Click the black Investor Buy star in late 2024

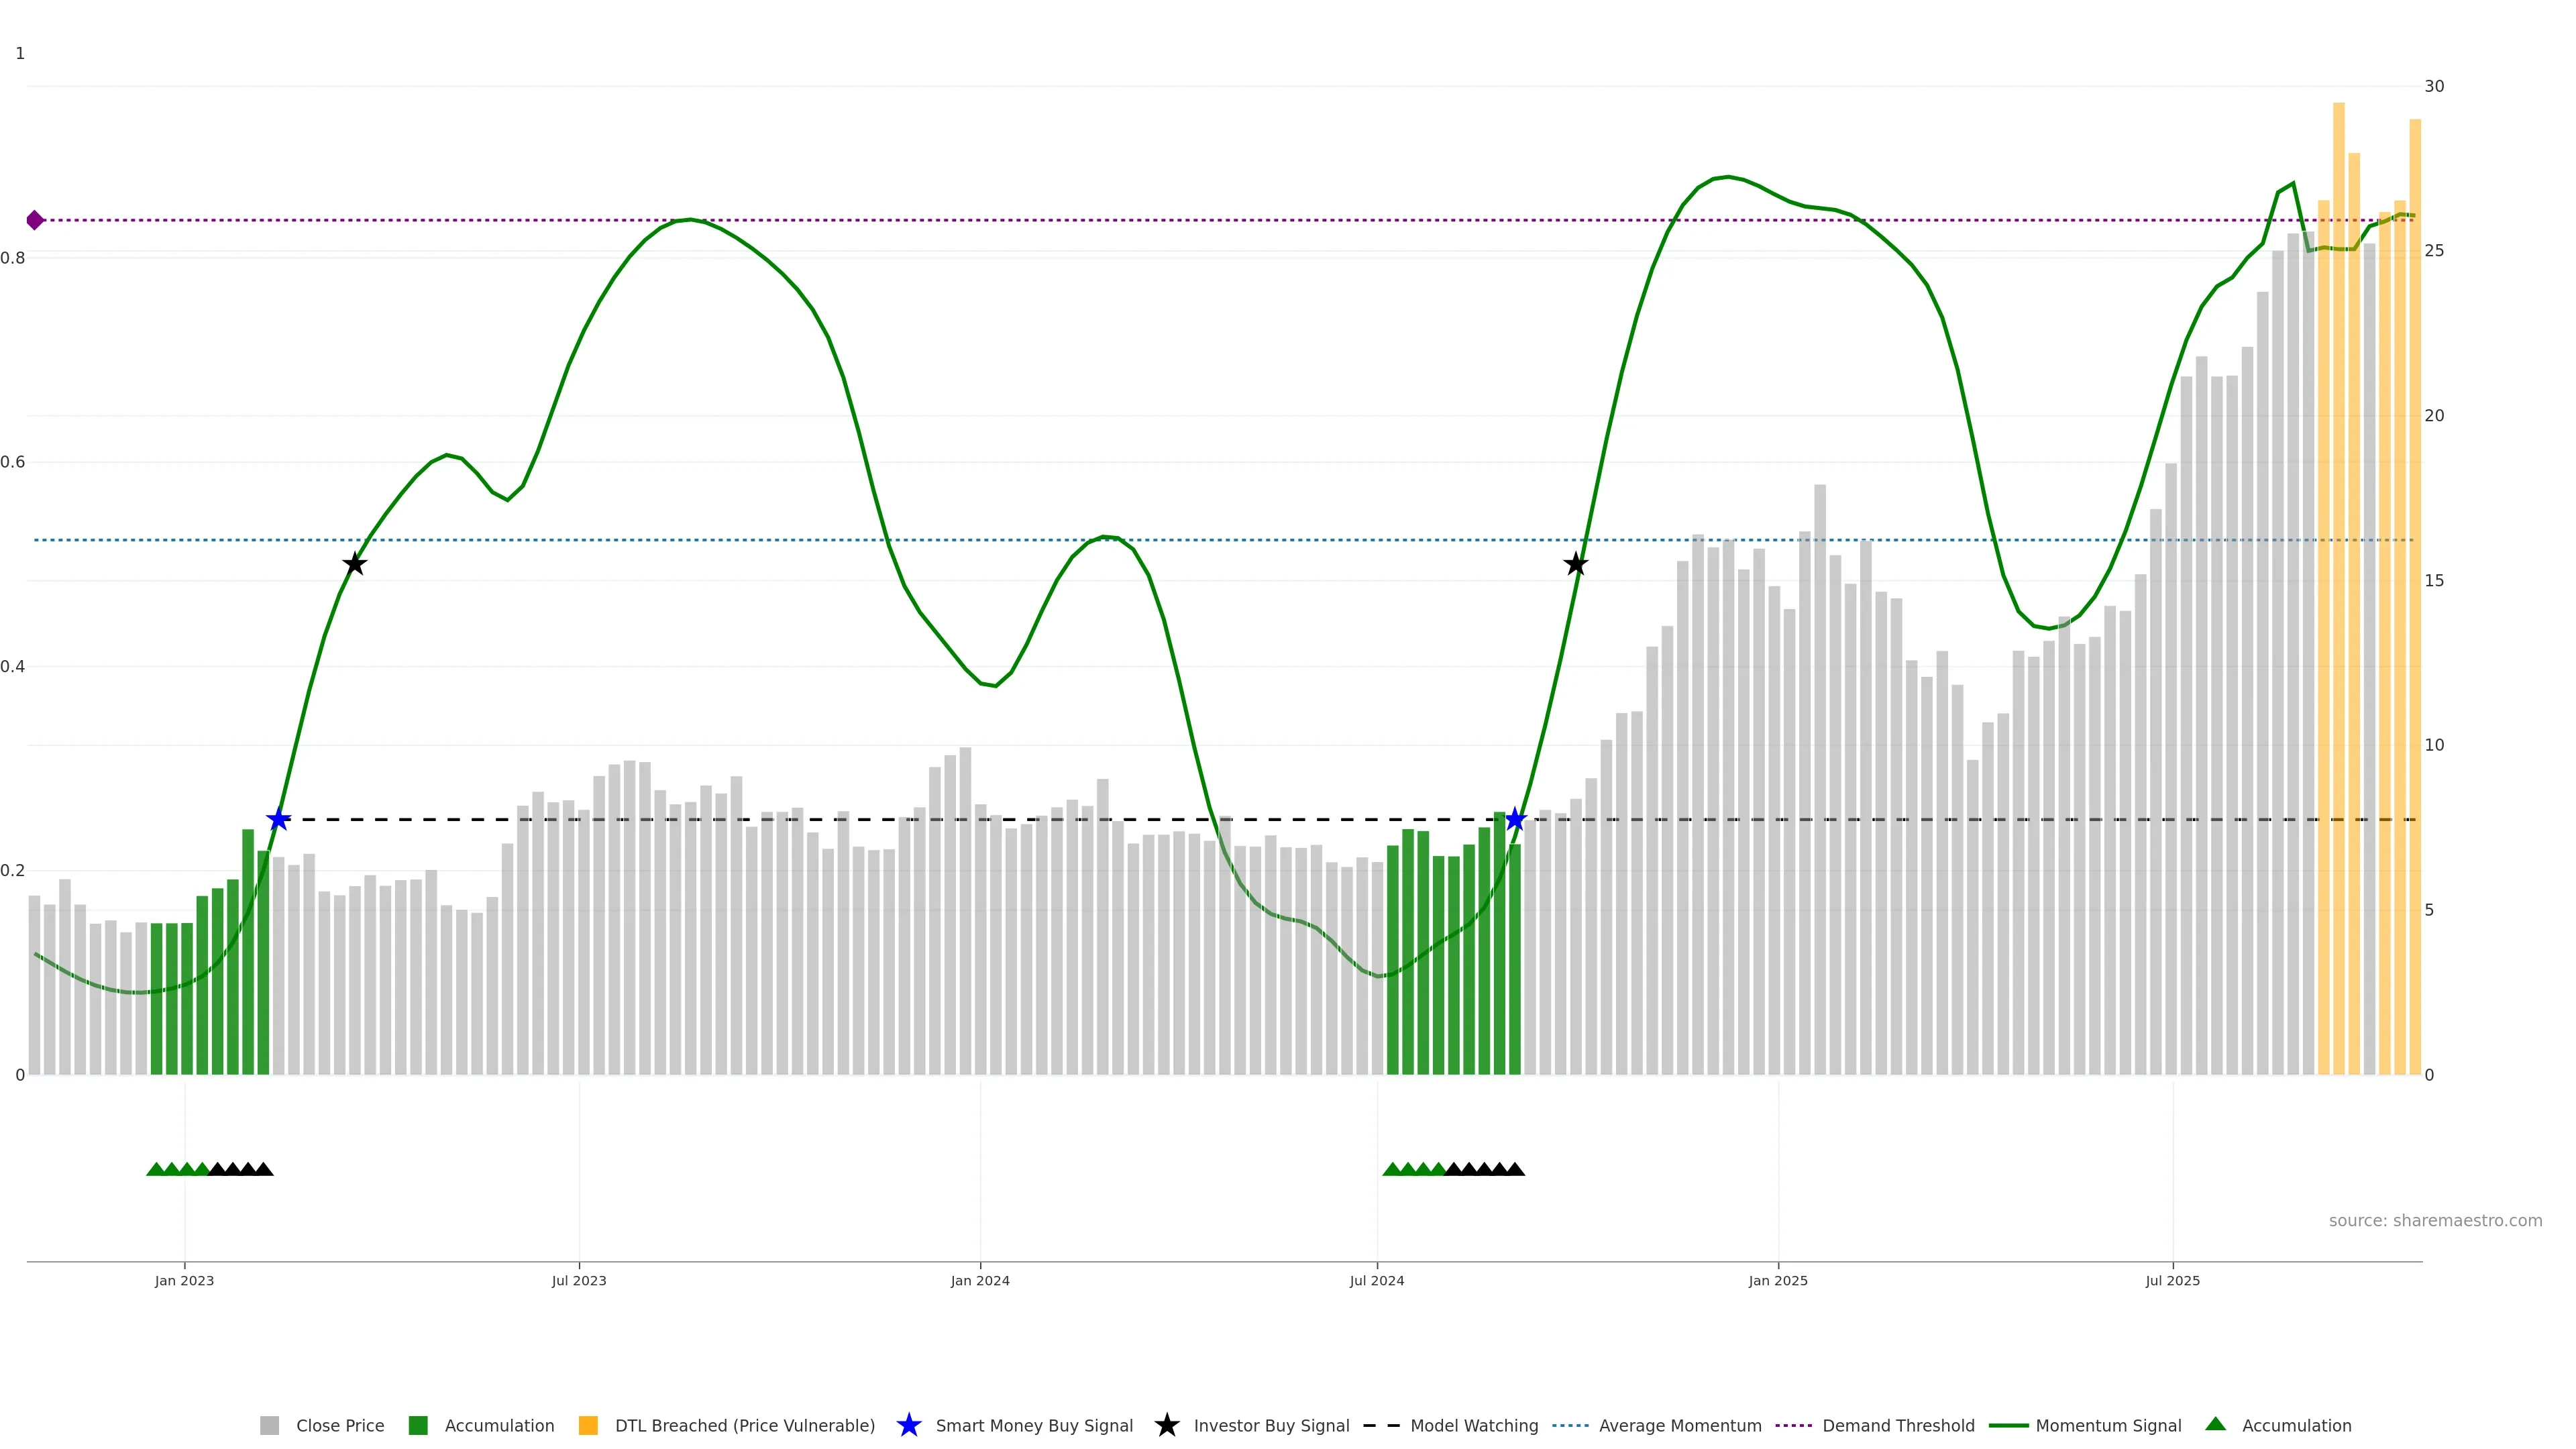[x=1575, y=564]
